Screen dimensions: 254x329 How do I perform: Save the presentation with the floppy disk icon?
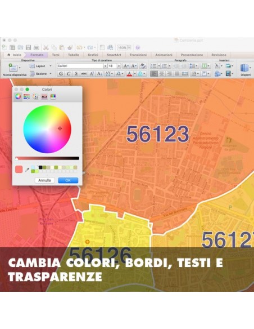[29, 47]
